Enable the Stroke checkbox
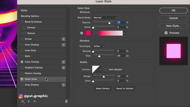Viewport: 190px width, 107px height. pyautogui.click(x=22, y=39)
